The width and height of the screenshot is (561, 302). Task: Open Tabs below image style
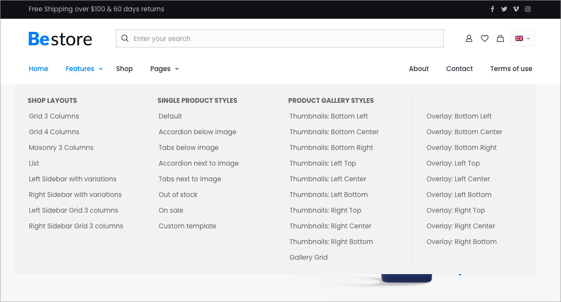pyautogui.click(x=189, y=147)
